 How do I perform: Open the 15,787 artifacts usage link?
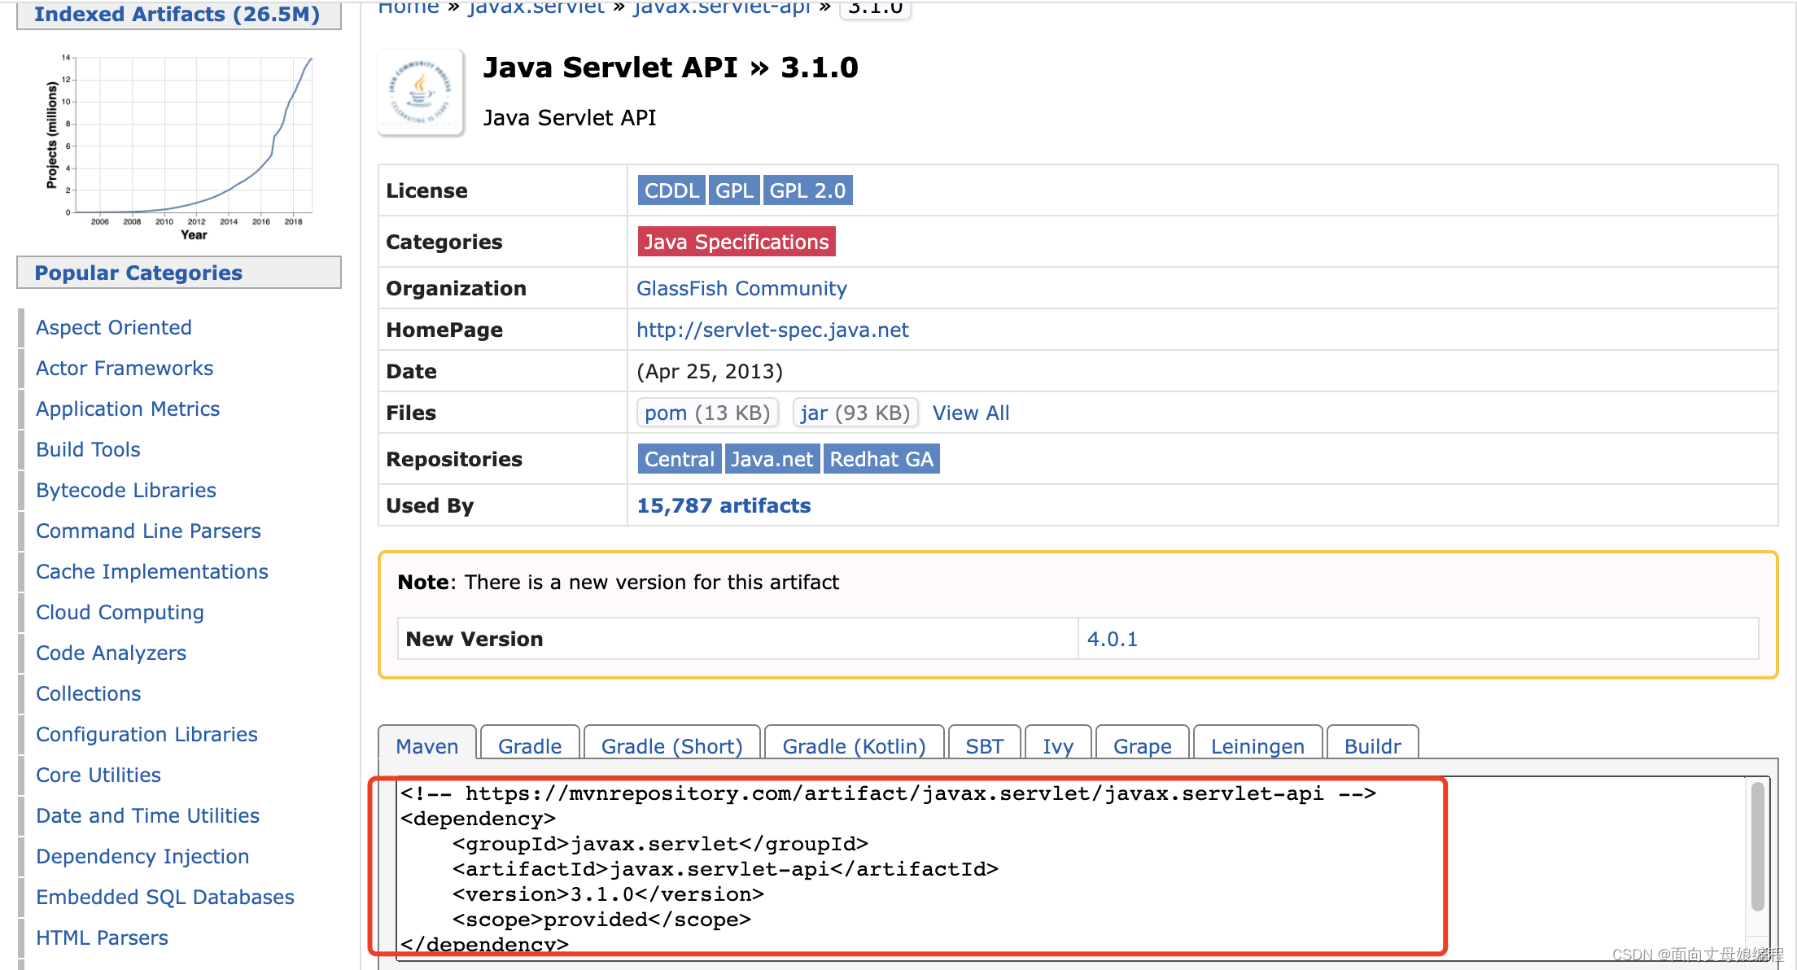click(x=723, y=505)
